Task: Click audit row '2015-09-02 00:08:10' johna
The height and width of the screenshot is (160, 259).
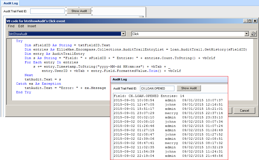Action: click(x=168, y=122)
